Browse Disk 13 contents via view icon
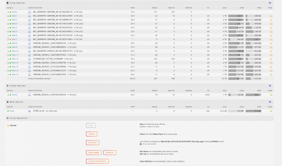The width and height of the screenshot is (282, 166). [x=271, y=63]
